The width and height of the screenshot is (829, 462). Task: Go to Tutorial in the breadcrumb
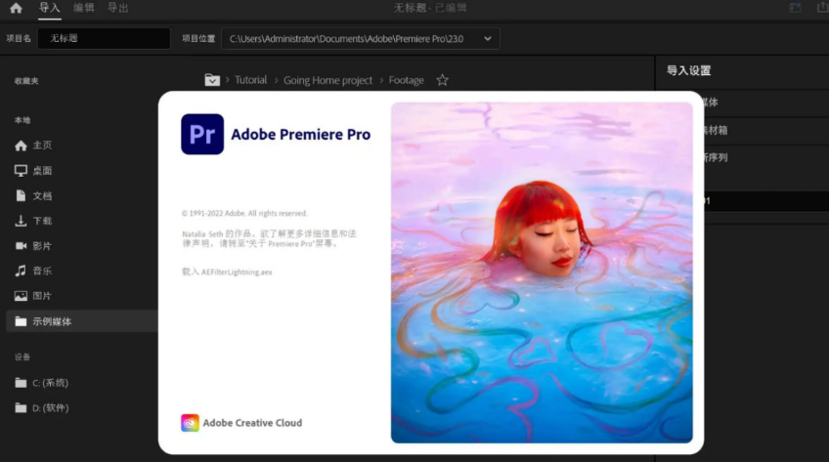tap(250, 80)
